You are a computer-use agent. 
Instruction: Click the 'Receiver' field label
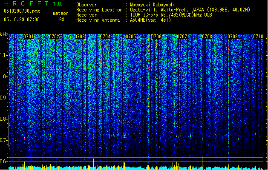click(x=86, y=15)
